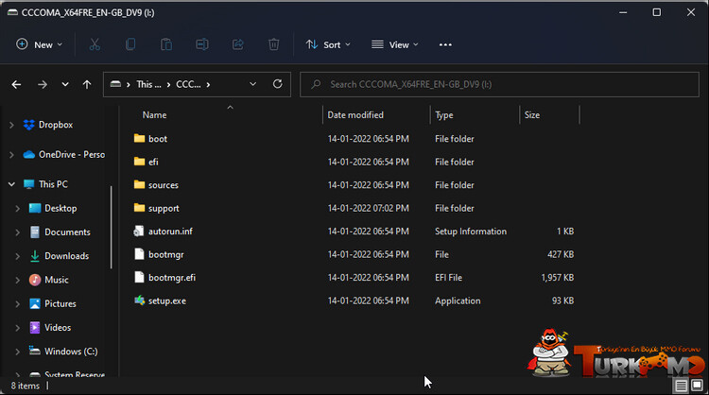Open recent locations dropdown chevron
Image resolution: width=709 pixels, height=395 pixels.
point(65,84)
